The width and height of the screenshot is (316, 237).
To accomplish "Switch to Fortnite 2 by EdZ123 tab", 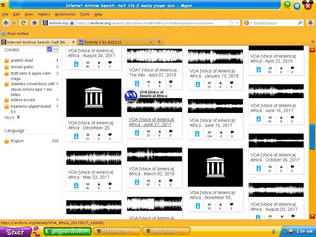I will click(x=116, y=42).
